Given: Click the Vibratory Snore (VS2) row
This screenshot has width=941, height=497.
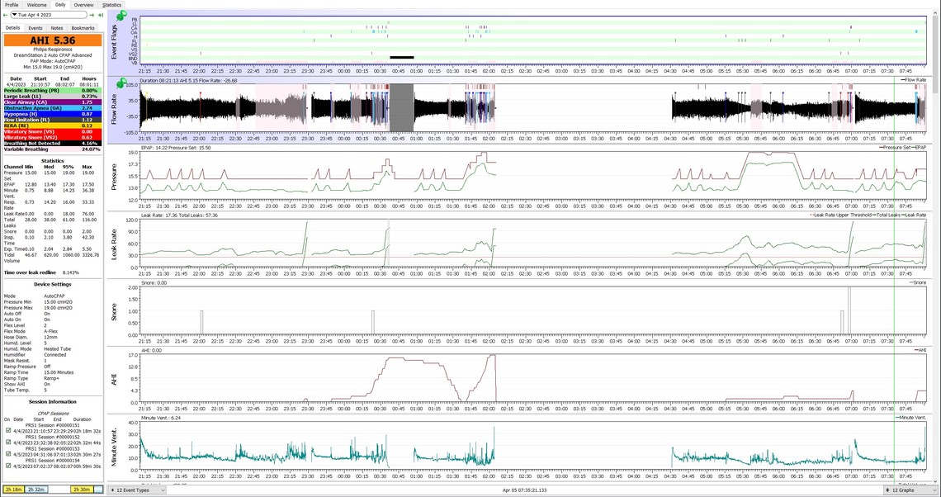Looking at the screenshot, I should coord(52,137).
